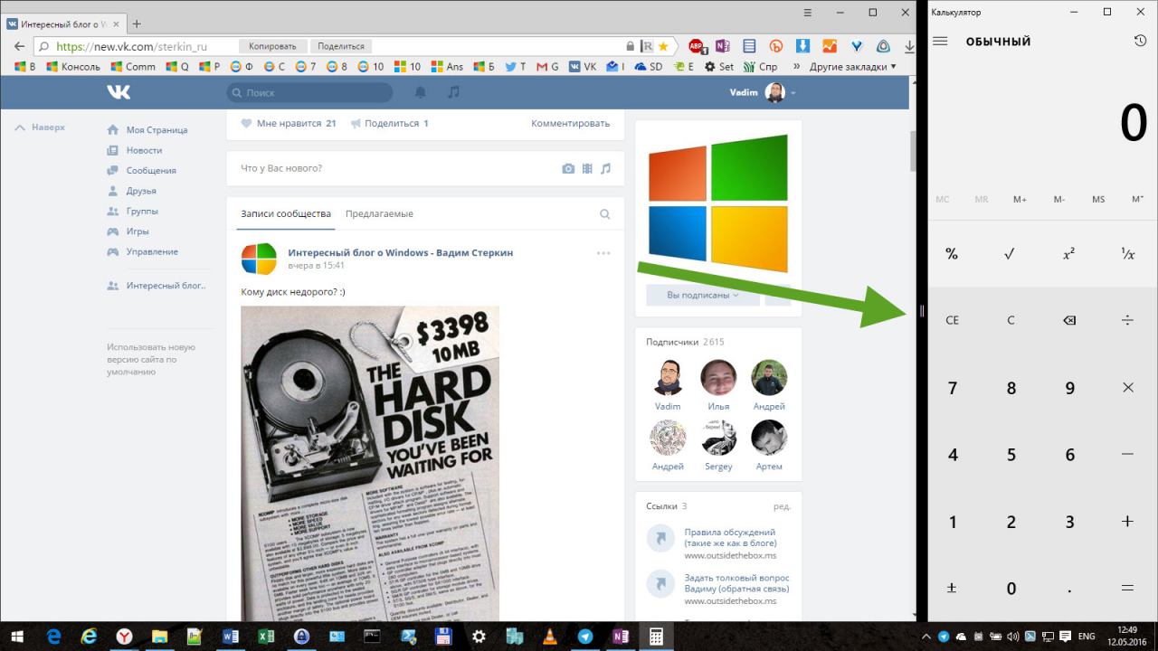The height and width of the screenshot is (651, 1158).
Task: Open Calculator history
Action: [1140, 41]
